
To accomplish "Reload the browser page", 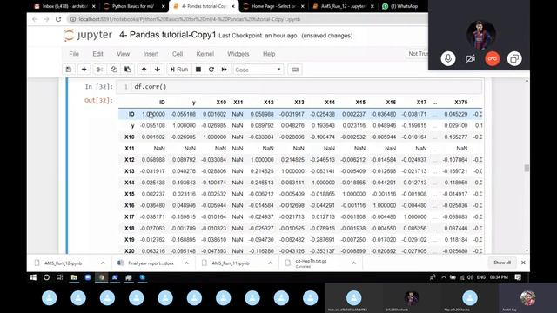I will [58, 19].
